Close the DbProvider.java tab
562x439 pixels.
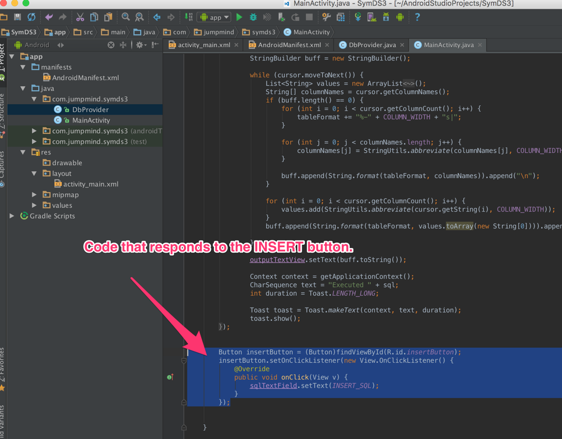(402, 45)
